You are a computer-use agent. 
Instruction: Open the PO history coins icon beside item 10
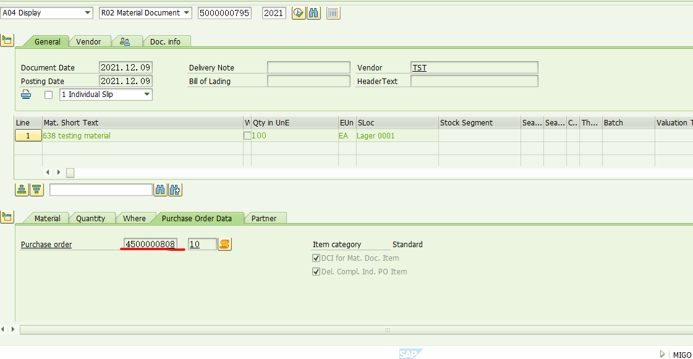[224, 244]
